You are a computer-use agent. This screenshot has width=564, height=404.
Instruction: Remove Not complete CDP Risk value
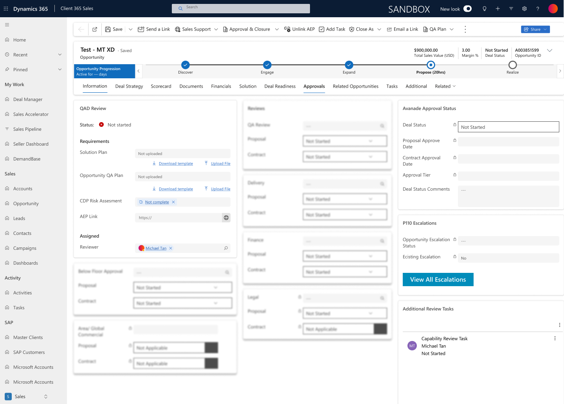[x=173, y=202]
